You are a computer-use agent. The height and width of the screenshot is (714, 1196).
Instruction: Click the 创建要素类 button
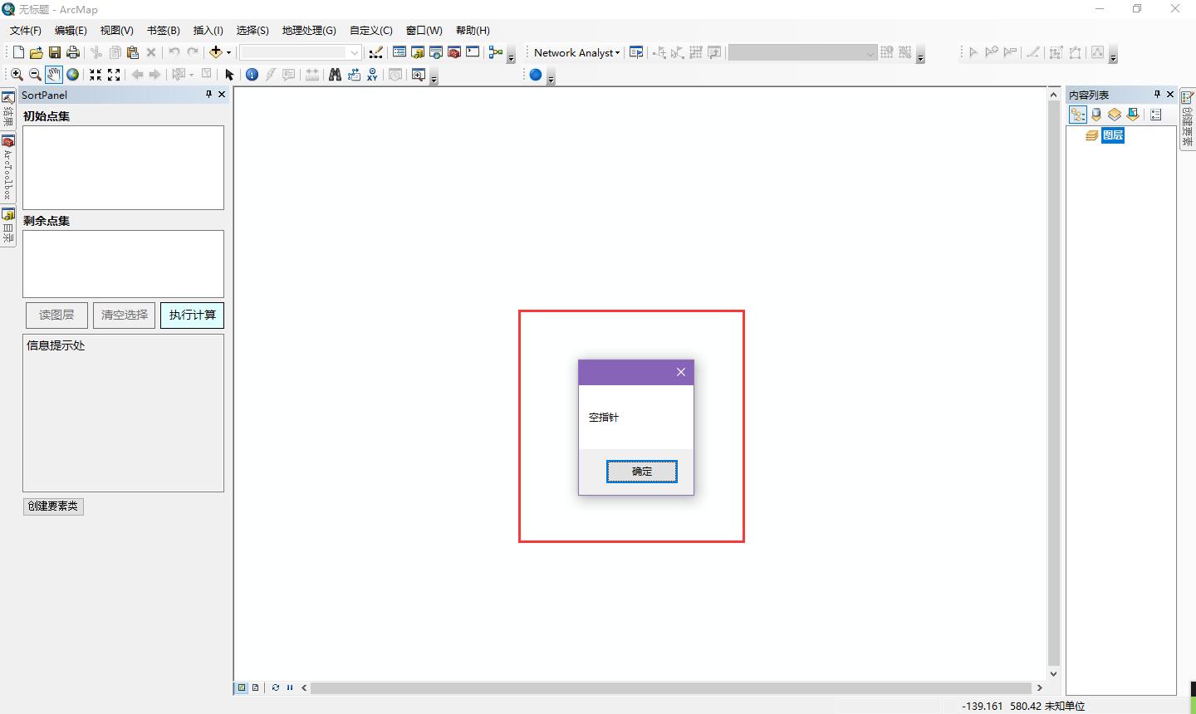pos(53,506)
